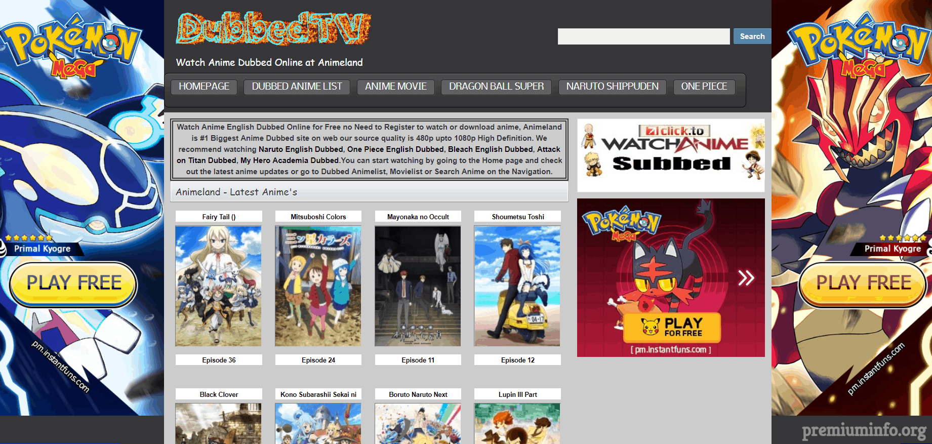Open the Fairy Tail poster thumbnail
The image size is (932, 444).
tap(218, 286)
